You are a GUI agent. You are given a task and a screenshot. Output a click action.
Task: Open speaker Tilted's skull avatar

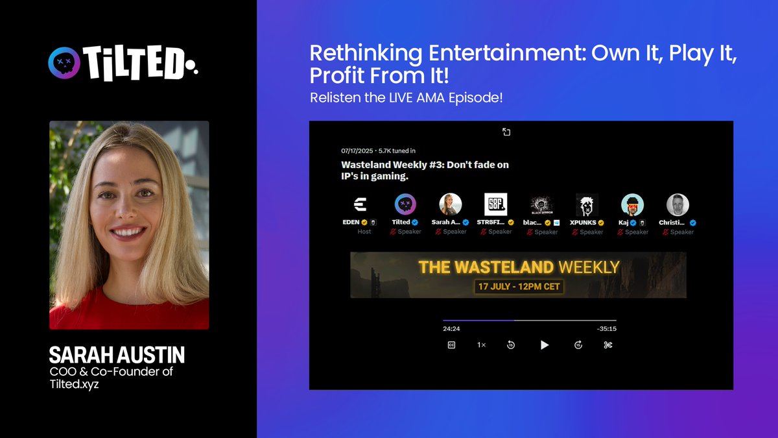pos(405,204)
